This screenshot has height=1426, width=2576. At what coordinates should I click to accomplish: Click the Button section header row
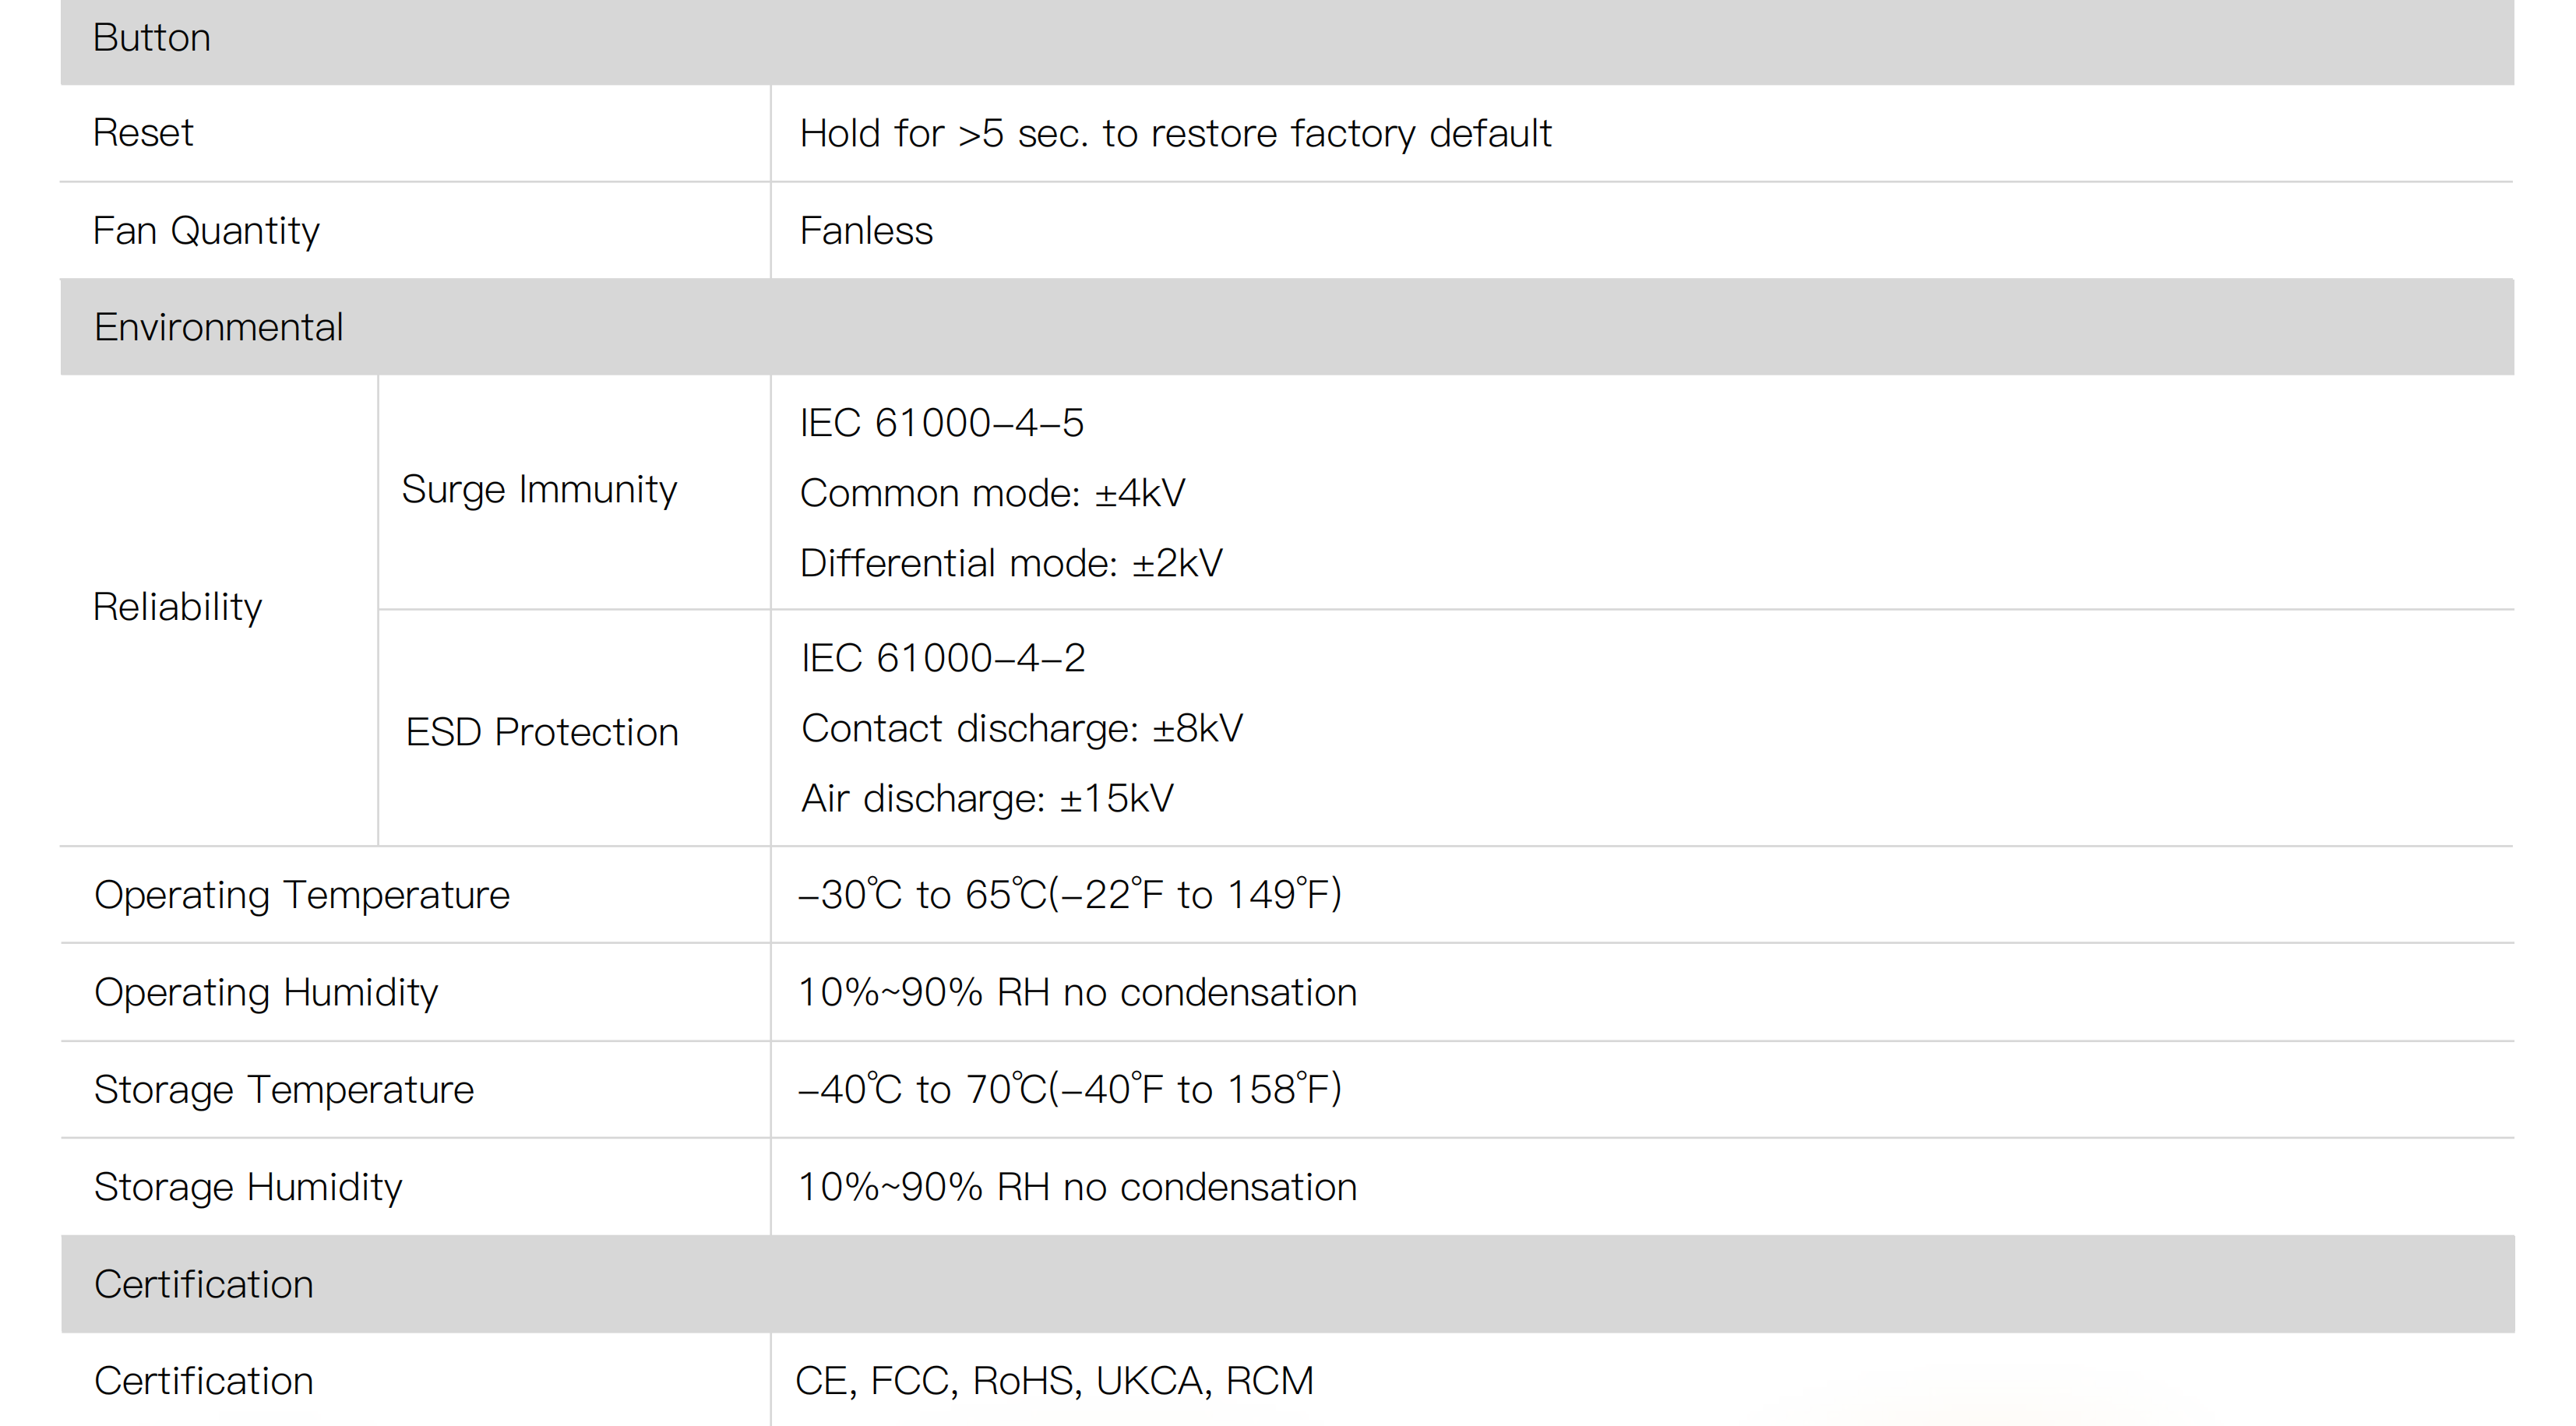[x=152, y=39]
